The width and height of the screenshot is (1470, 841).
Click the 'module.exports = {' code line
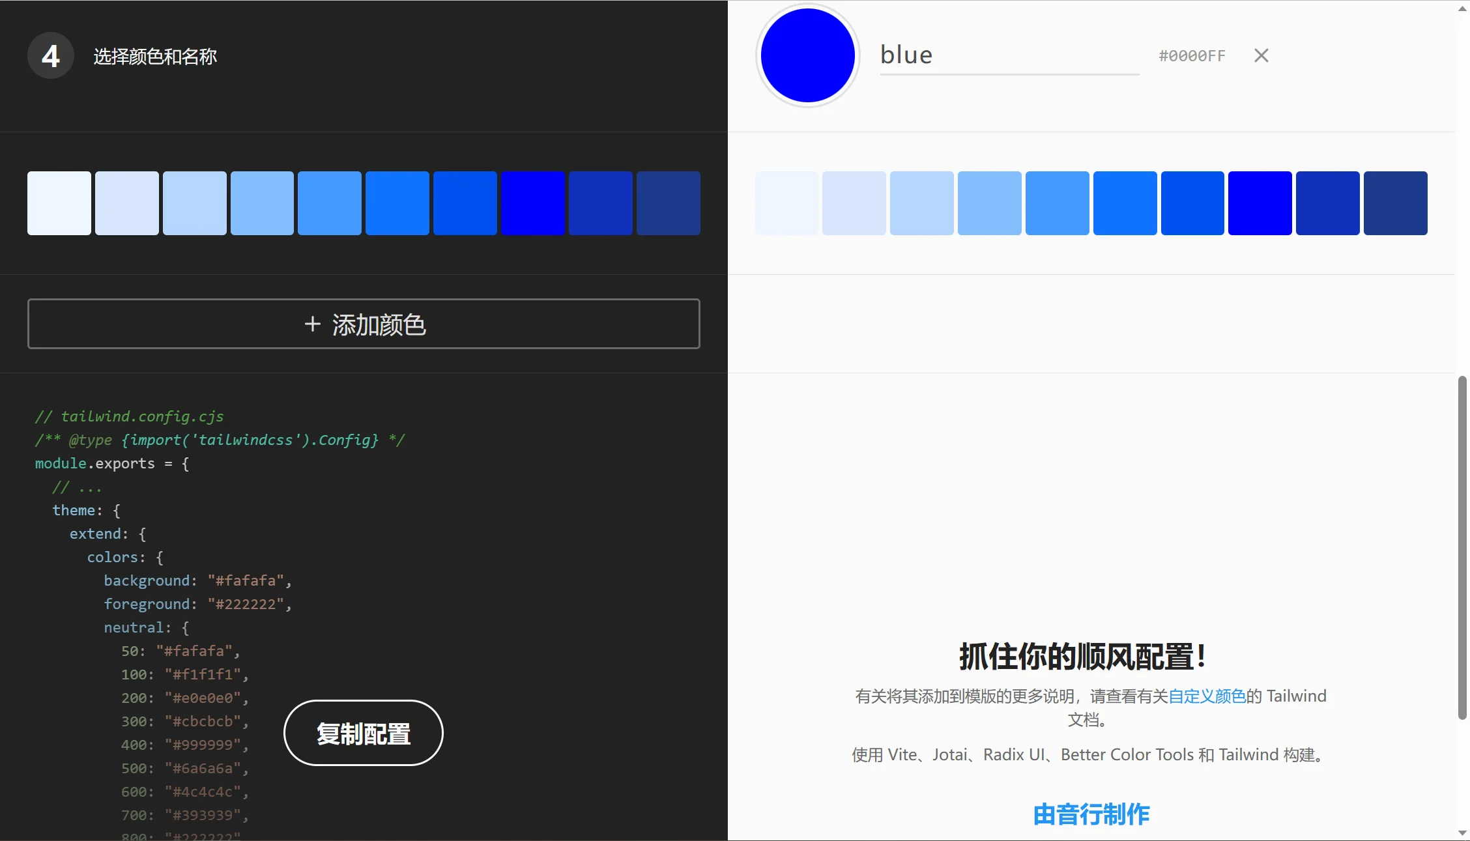point(112,463)
